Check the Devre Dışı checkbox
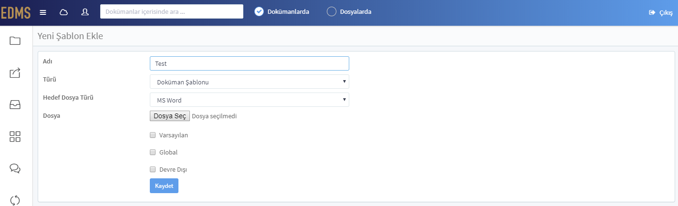This screenshot has width=678, height=206. [x=153, y=169]
